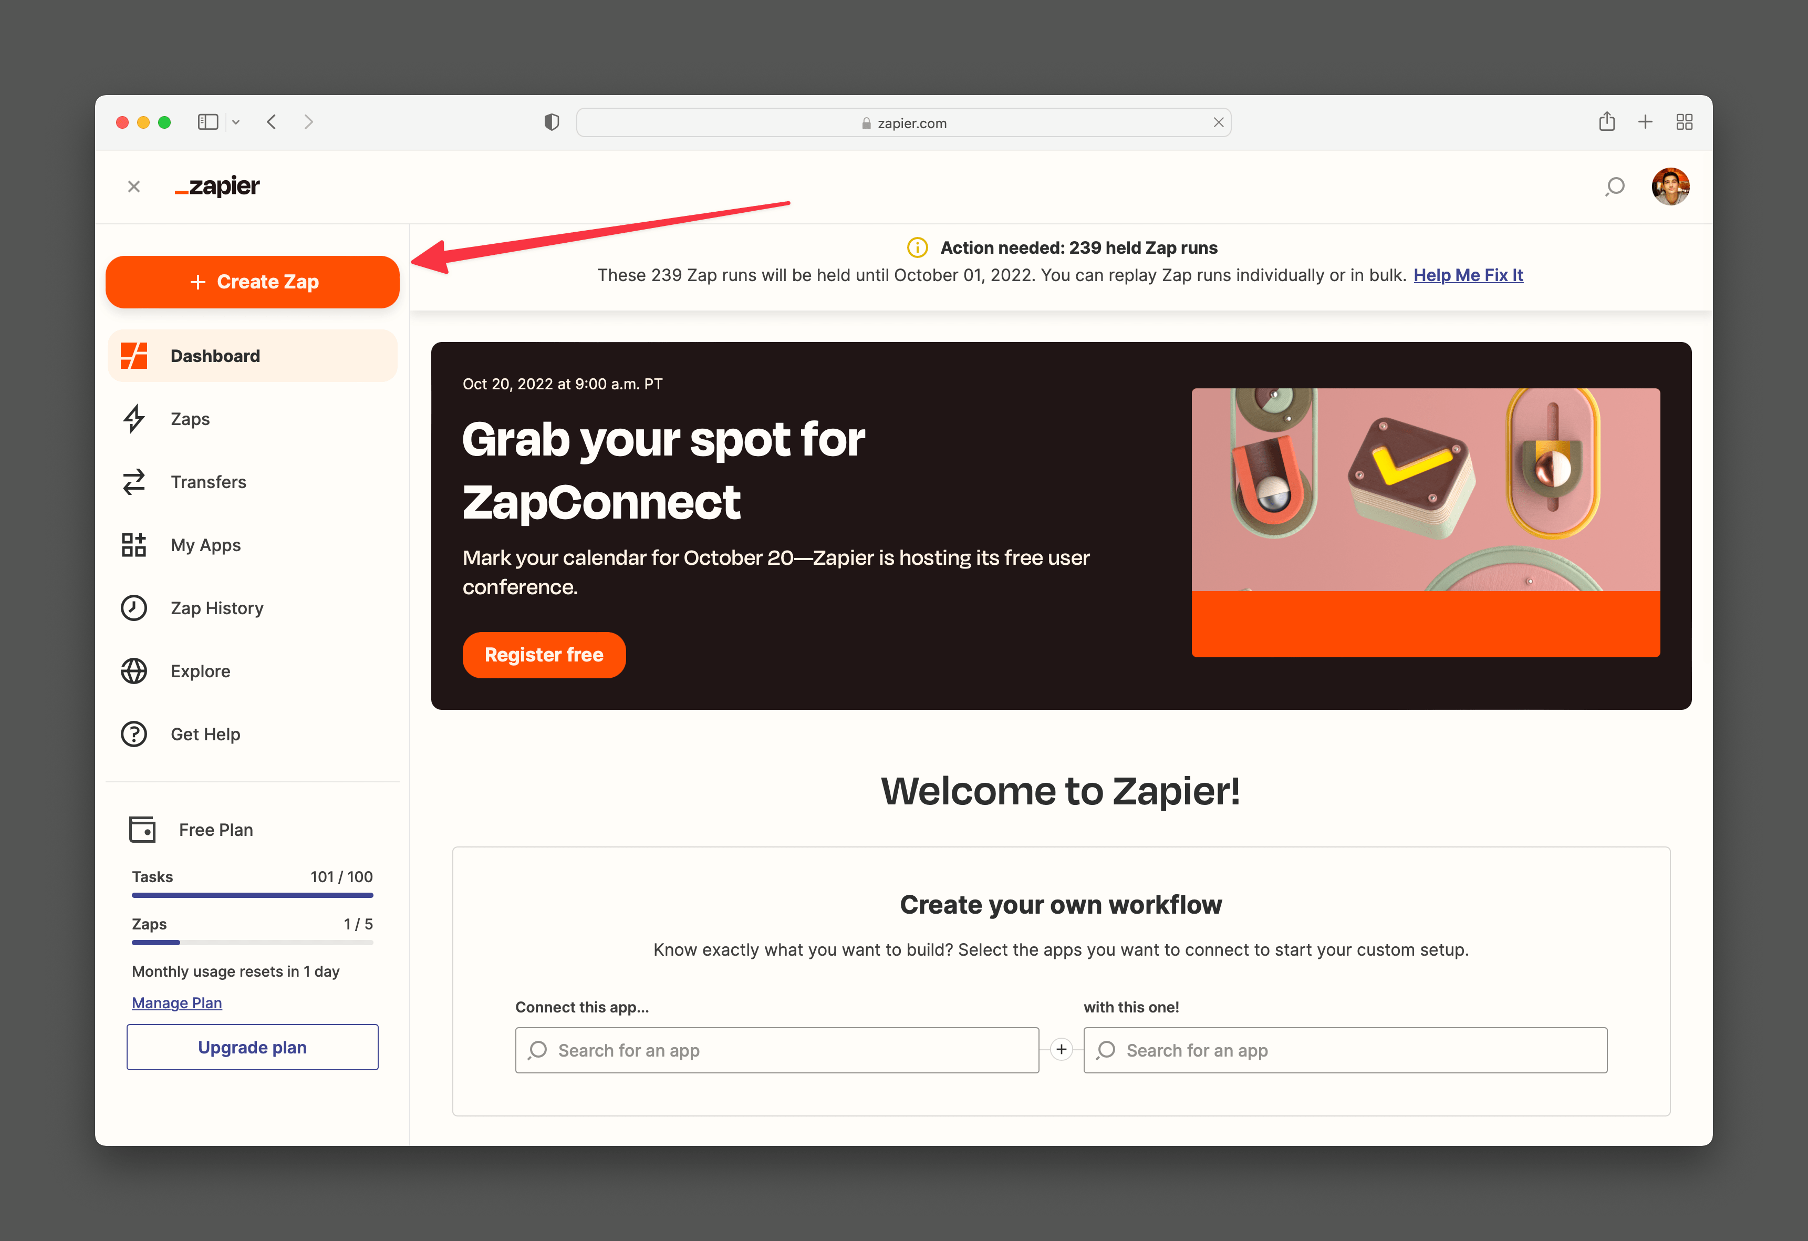Image resolution: width=1808 pixels, height=1241 pixels.
Task: Open My Apps section
Action: pos(205,544)
